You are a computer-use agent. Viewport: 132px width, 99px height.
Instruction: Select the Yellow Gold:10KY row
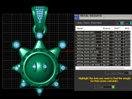pyautogui.click(x=103, y=36)
